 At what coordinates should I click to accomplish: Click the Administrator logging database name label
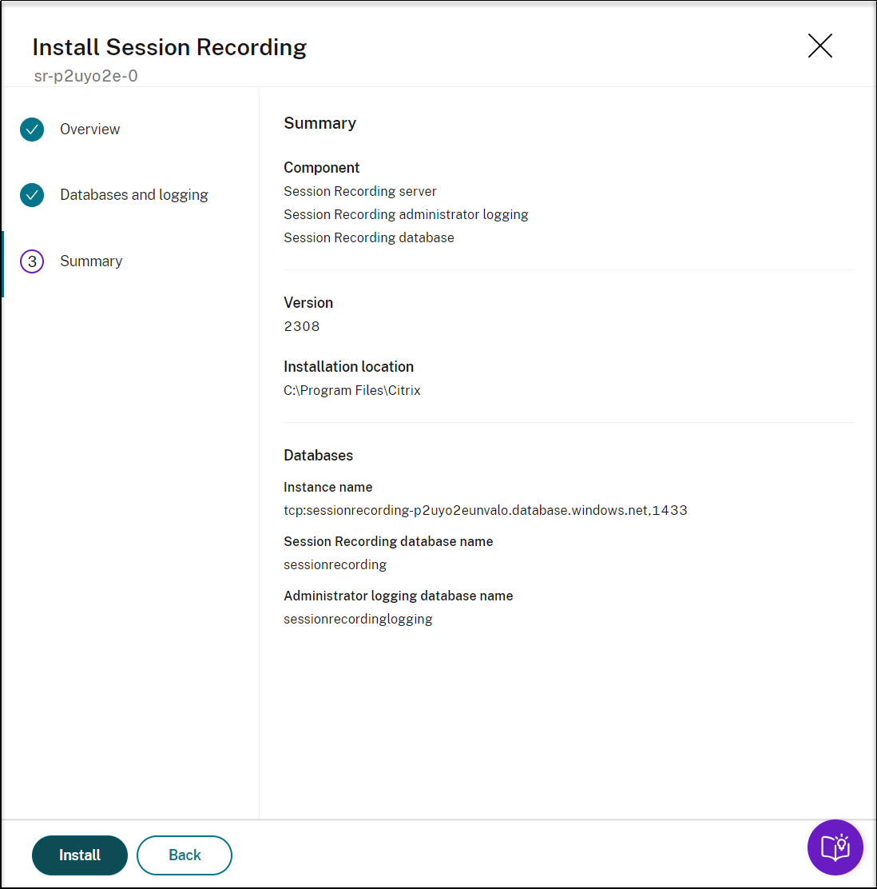[x=398, y=596]
